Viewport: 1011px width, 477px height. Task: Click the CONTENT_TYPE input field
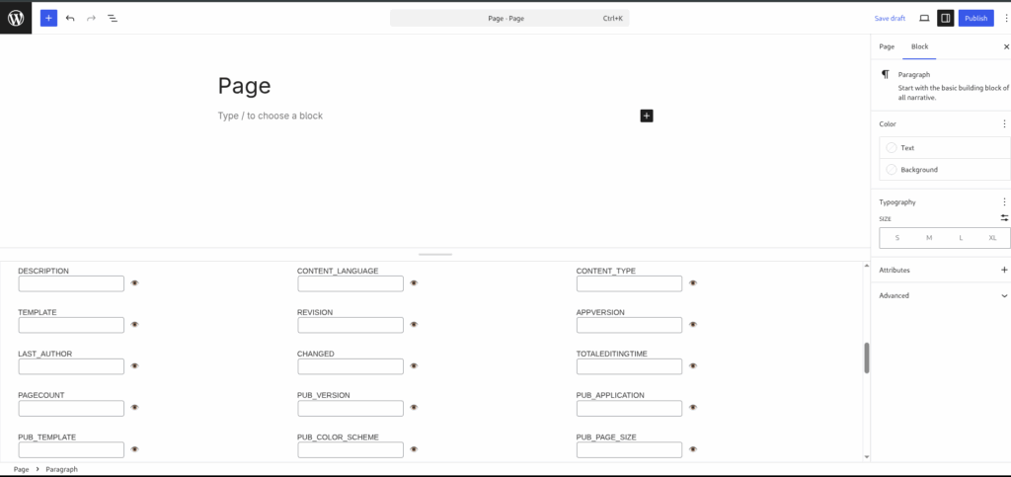tap(629, 283)
